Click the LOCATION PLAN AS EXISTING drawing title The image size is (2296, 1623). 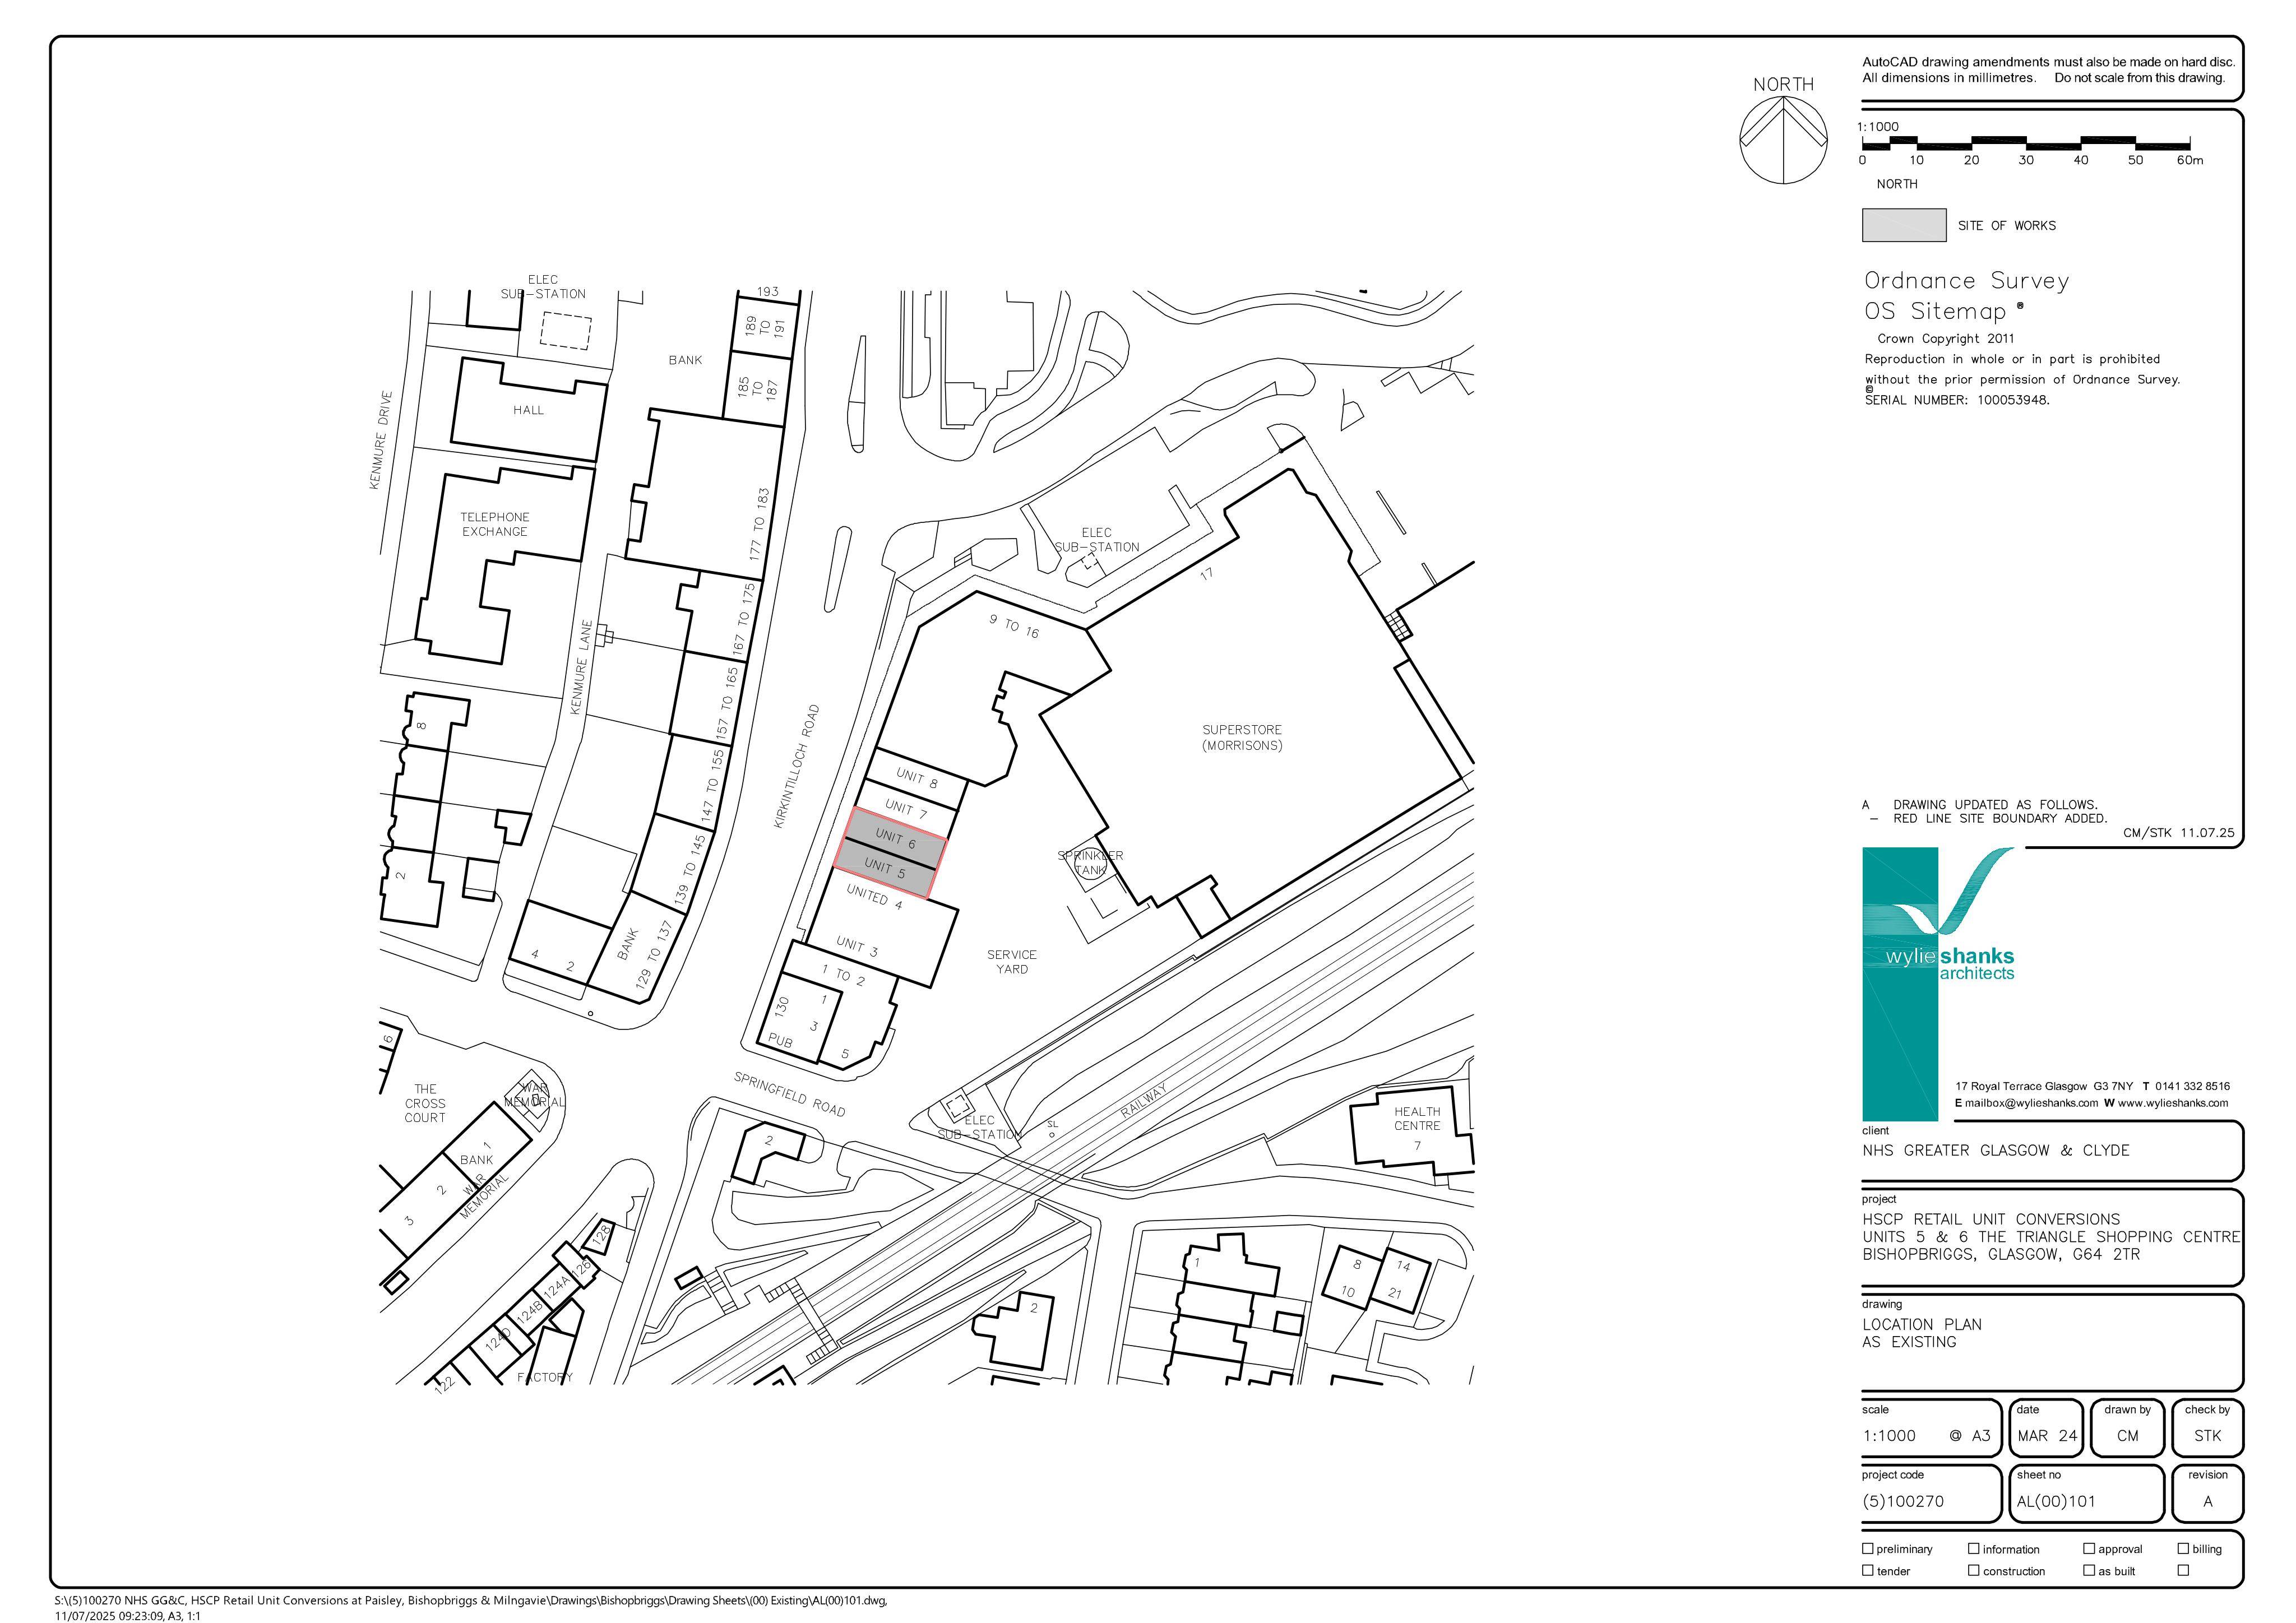coord(1921,1333)
